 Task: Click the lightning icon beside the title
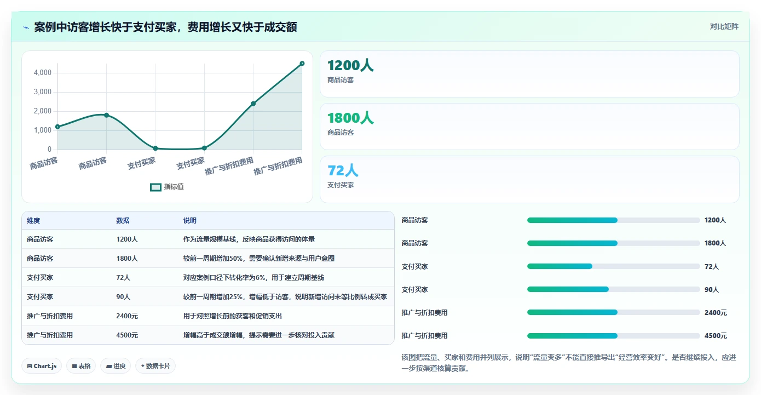26,27
